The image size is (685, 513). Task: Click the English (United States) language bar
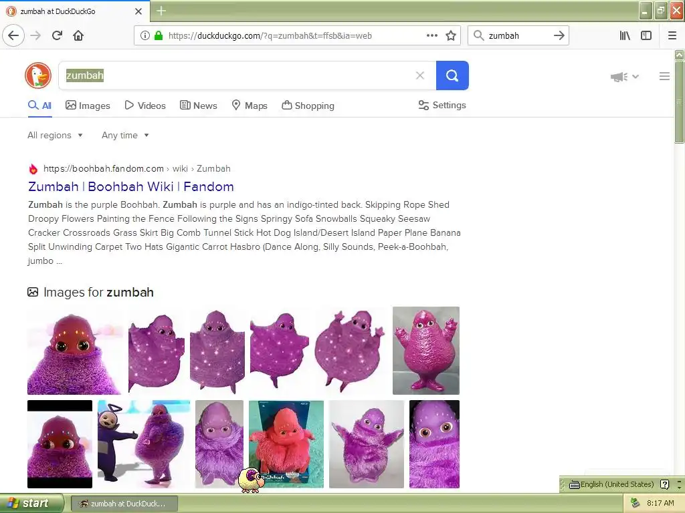click(x=612, y=484)
